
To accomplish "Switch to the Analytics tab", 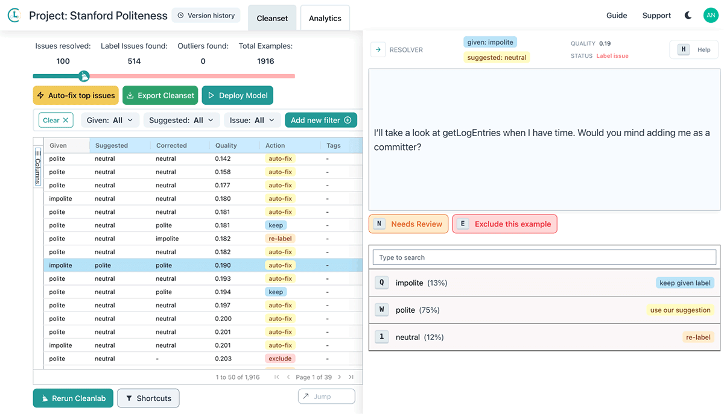I will 325,18.
